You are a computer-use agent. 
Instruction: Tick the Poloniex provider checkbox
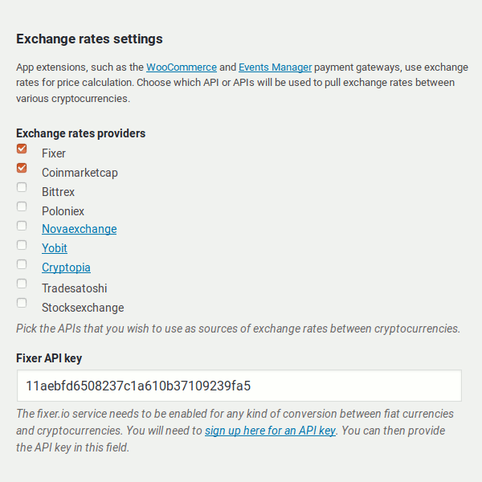(x=22, y=206)
